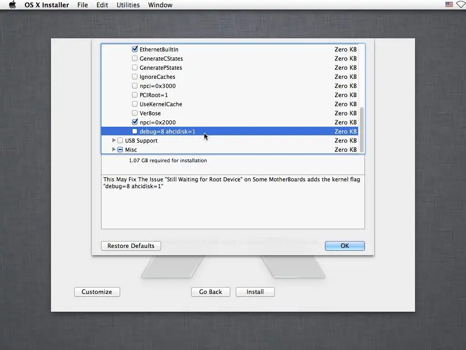This screenshot has width=466, height=350.
Task: Expand the Misc group triangle
Action: (114, 149)
